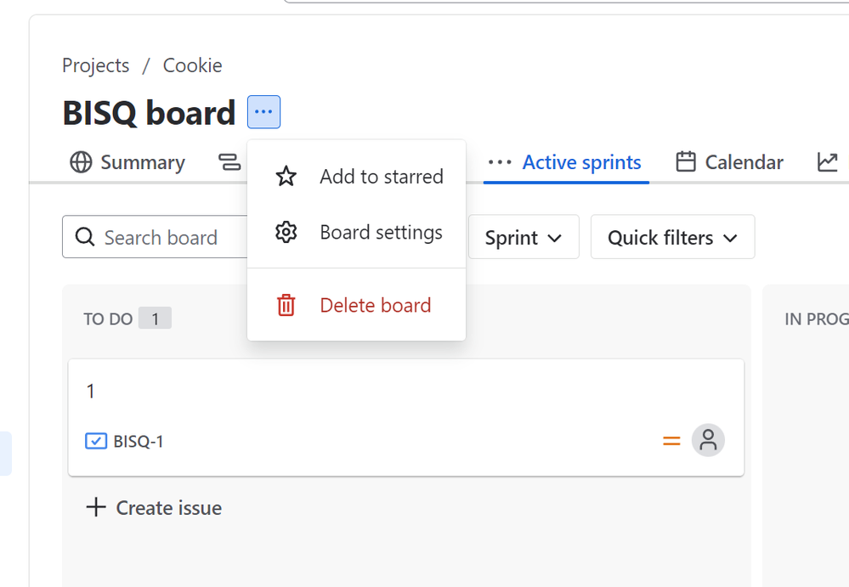
Task: Click the unassigned avatar on BISQ-1 card
Action: tap(708, 440)
